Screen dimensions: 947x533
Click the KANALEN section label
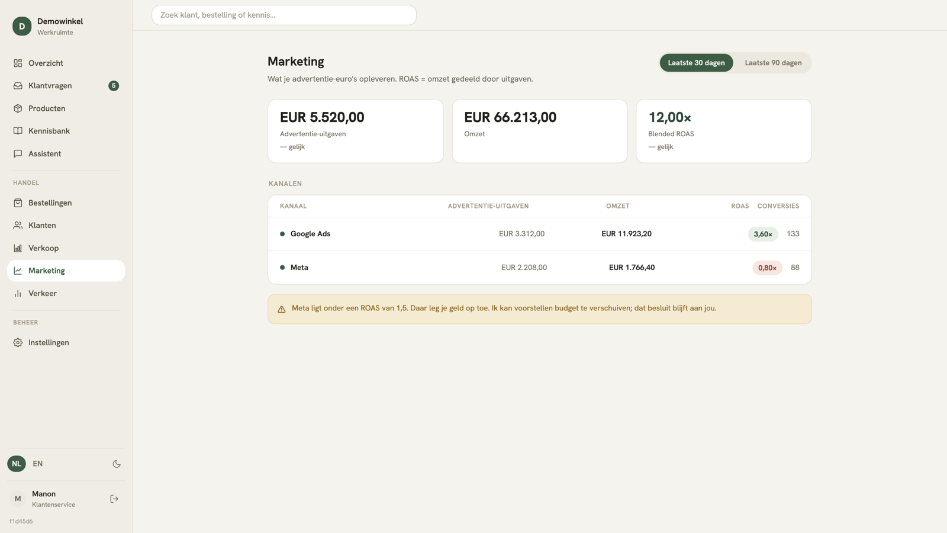(285, 184)
